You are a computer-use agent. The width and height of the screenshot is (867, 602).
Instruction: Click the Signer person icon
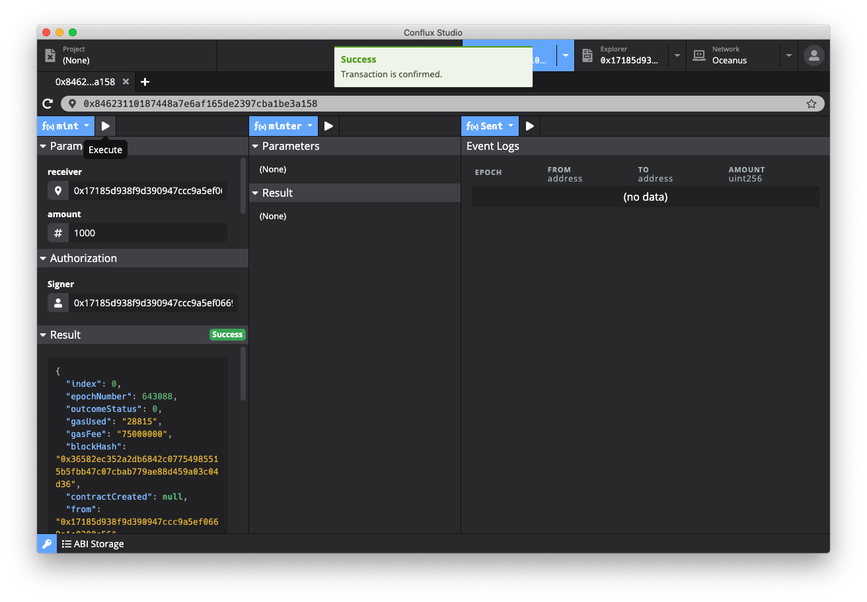[x=58, y=303]
